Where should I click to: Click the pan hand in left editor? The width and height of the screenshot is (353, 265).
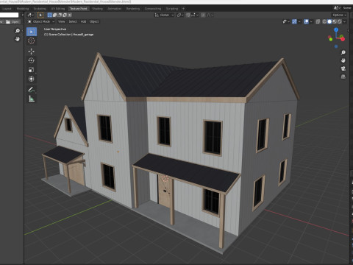[x=18, y=39]
